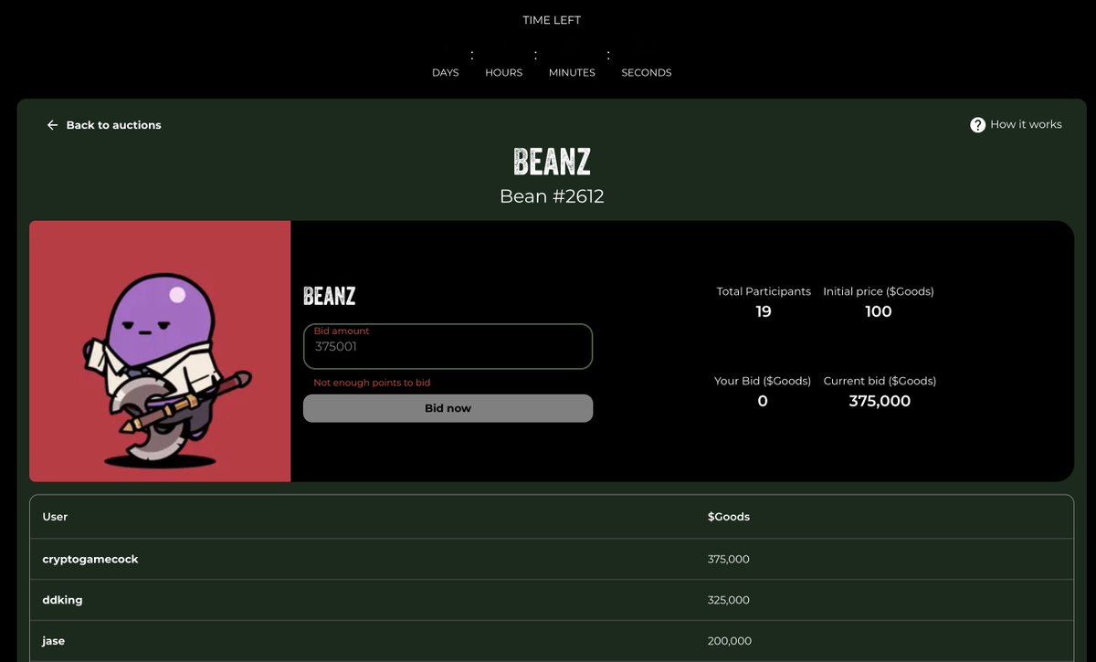Click the 375,000 bid of cryptogamecock

pyautogui.click(x=728, y=559)
